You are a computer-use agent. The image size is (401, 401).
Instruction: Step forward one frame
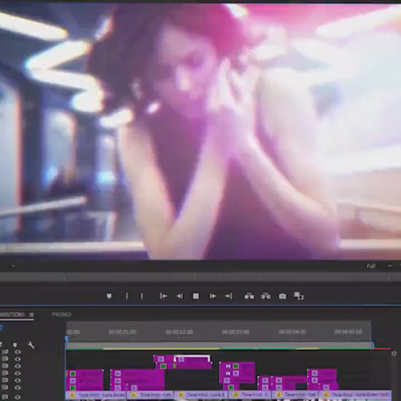click(x=212, y=296)
